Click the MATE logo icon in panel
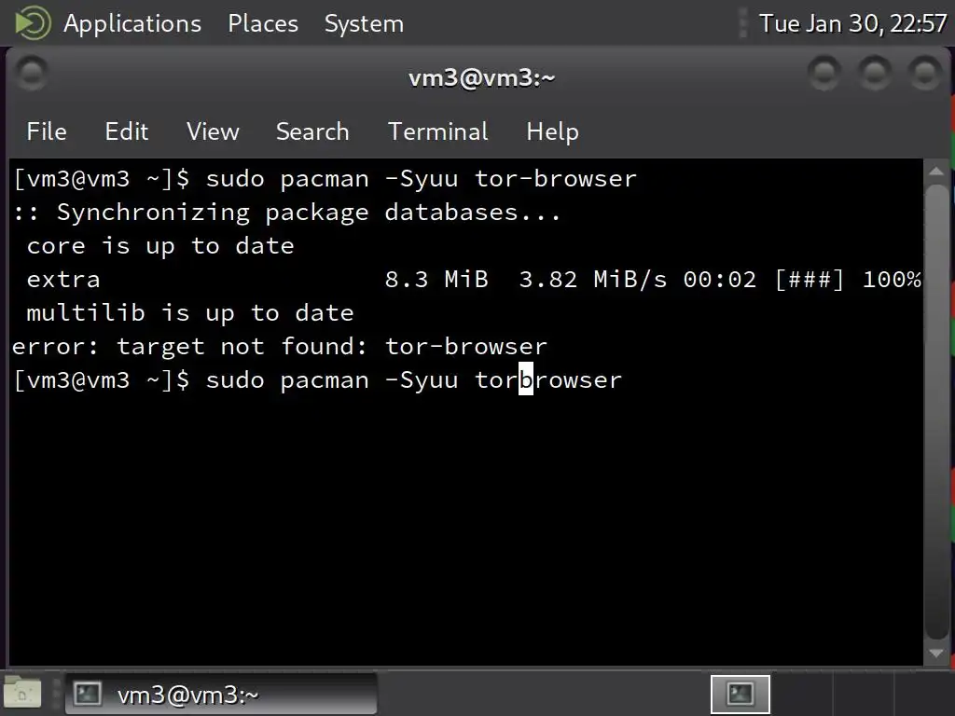Viewport: 955px width, 716px height. tap(33, 23)
